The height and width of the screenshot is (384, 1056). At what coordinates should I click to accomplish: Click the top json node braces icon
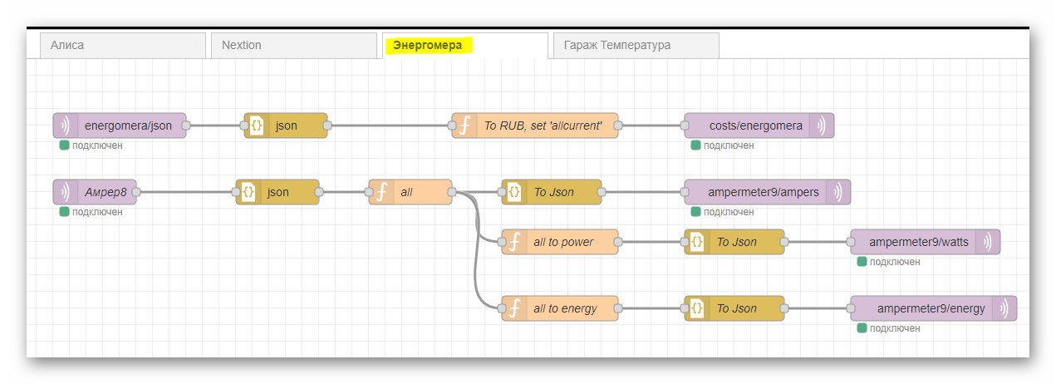[257, 126]
